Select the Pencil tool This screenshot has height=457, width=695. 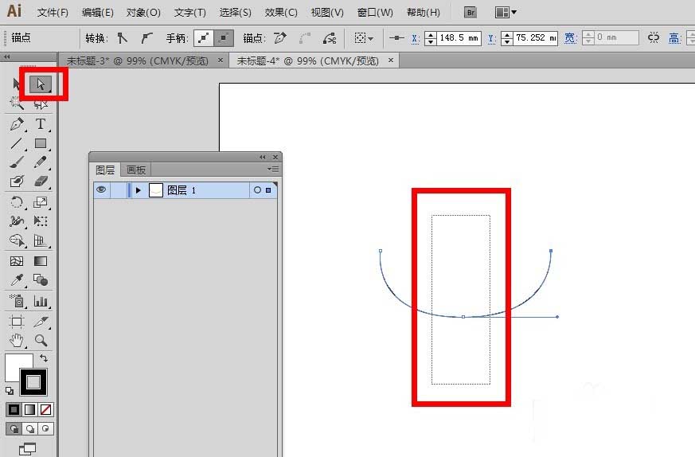coord(41,162)
